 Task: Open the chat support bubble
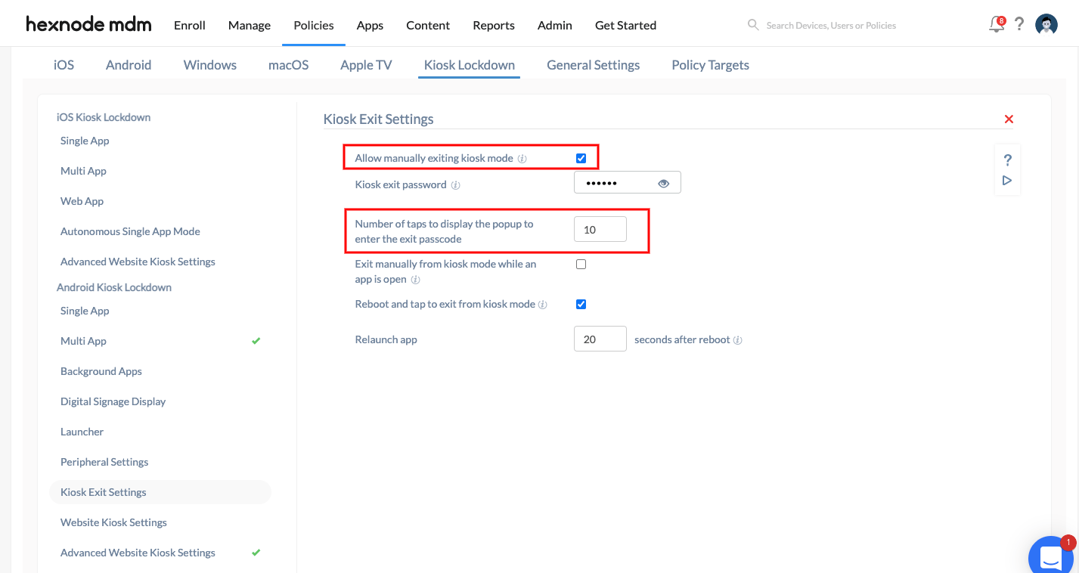pos(1051,558)
